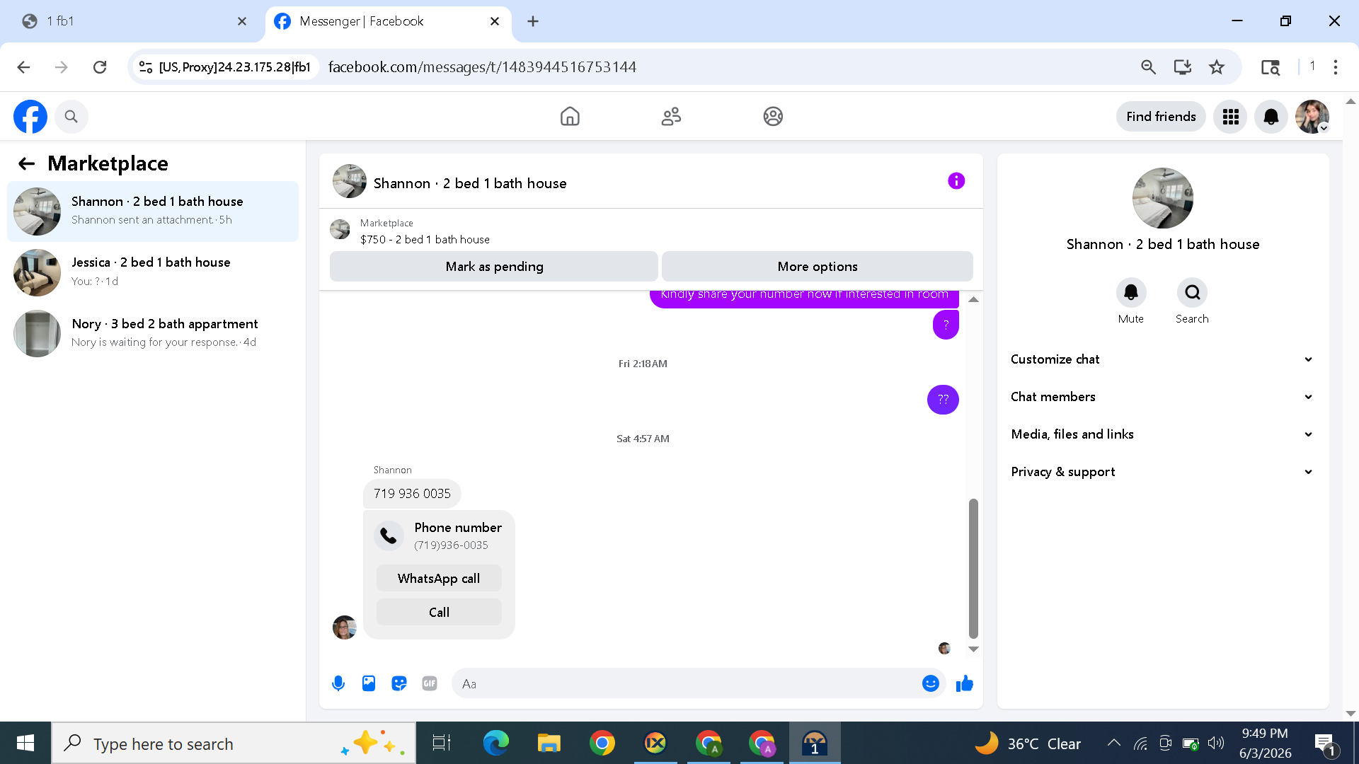
Task: Go to the Home feed icon
Action: tap(570, 117)
